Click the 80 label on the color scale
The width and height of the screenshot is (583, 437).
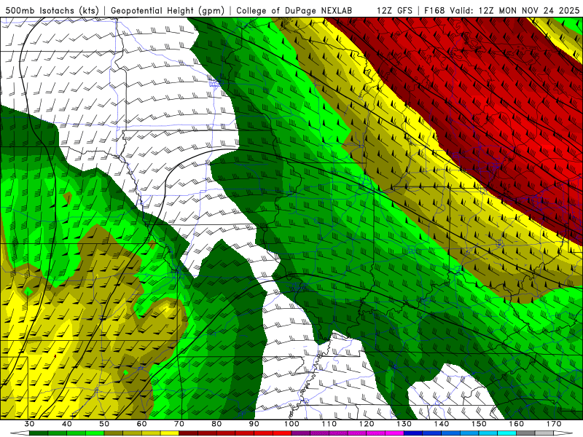[216, 424]
